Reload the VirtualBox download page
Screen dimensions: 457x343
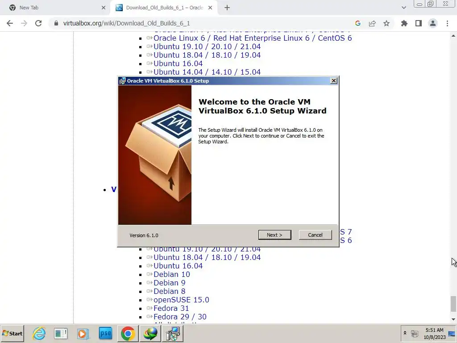[x=38, y=23]
